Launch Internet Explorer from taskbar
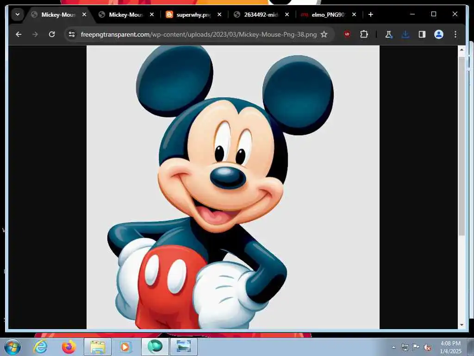Viewport: 474px width, 356px height. 41,347
